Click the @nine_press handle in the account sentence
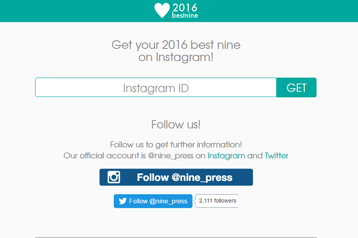 [x=171, y=155]
